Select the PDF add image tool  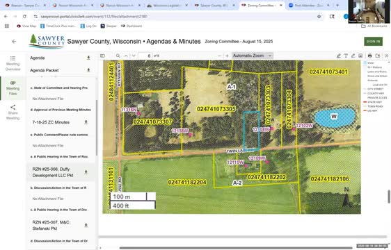[360, 56]
